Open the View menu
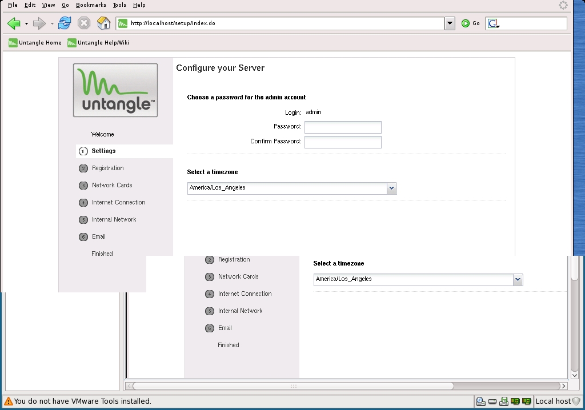The height and width of the screenshot is (410, 585). (x=48, y=5)
